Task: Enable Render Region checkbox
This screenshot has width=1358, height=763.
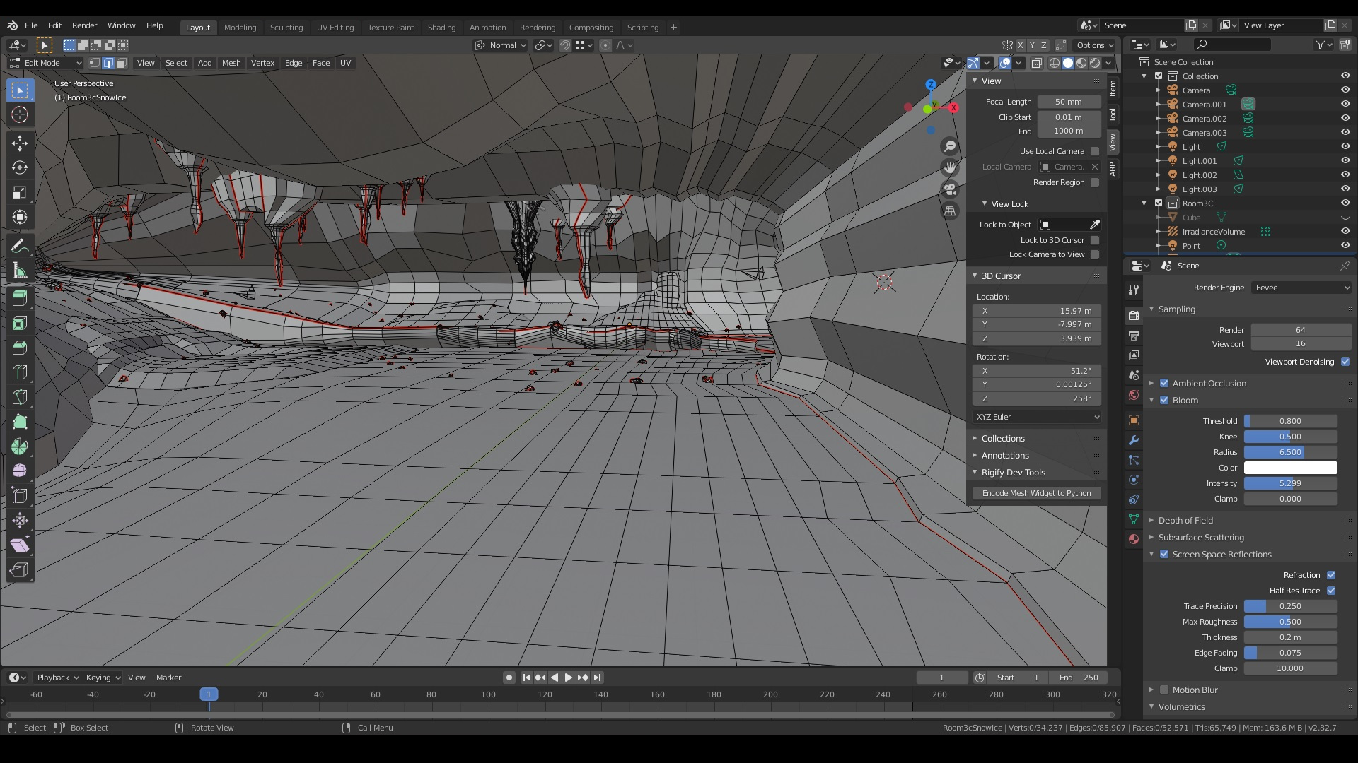Action: click(x=1095, y=182)
